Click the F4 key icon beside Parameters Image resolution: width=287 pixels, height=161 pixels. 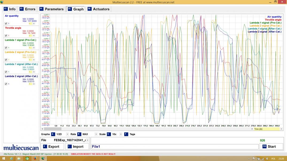click(41, 9)
